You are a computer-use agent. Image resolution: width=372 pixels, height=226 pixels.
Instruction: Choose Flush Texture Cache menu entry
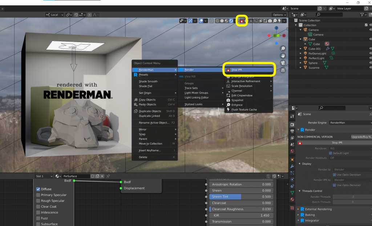tap(249, 110)
